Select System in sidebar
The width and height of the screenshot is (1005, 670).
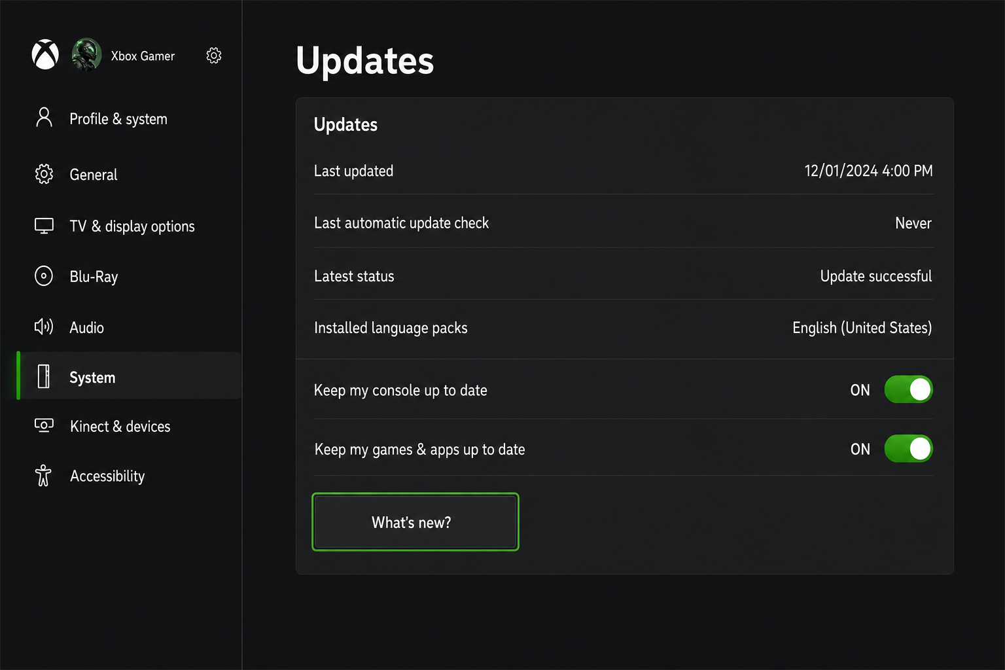click(x=130, y=376)
